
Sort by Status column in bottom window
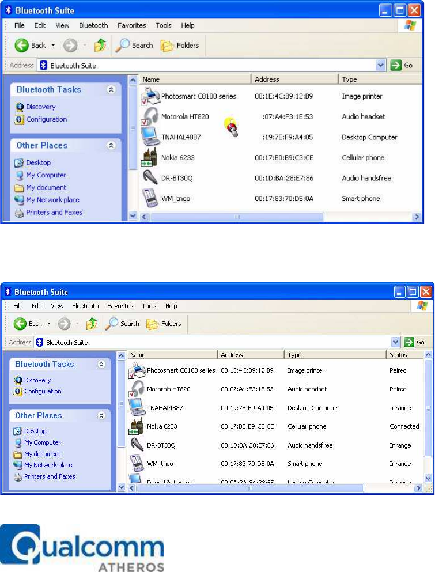[x=404, y=355]
